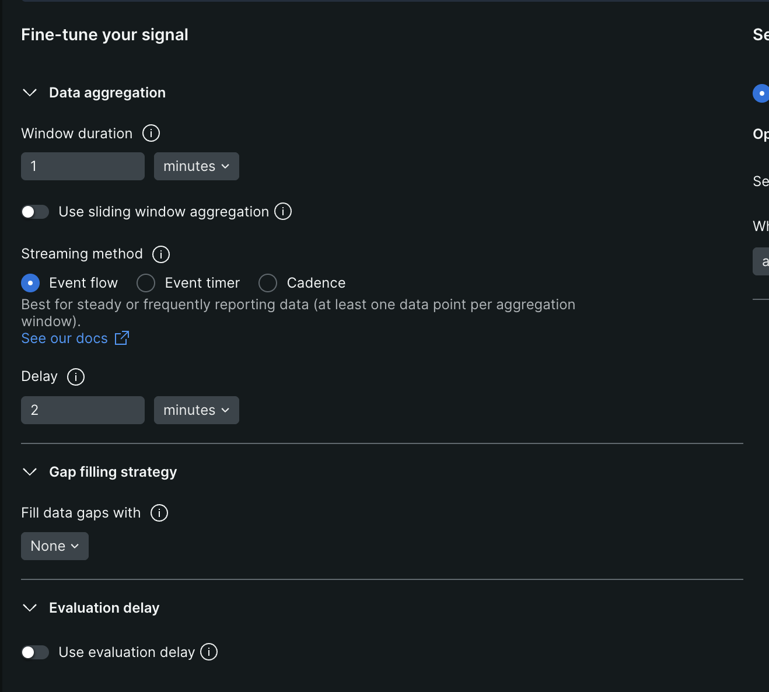Show Streaming method info icon
The width and height of the screenshot is (769, 692).
pyautogui.click(x=161, y=254)
